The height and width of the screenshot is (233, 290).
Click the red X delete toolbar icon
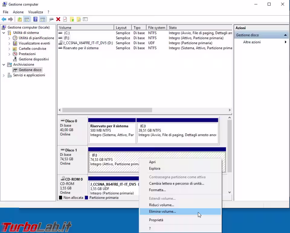[58, 19]
